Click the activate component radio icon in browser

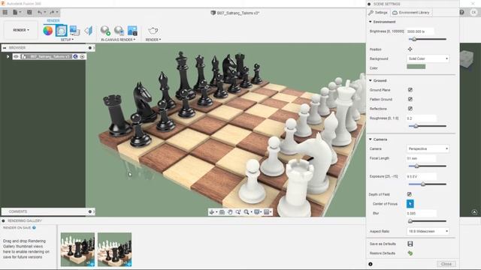point(82,57)
